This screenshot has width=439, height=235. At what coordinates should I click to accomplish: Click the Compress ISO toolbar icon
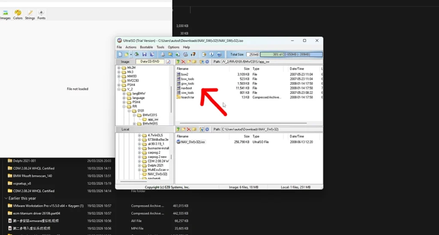click(170, 54)
